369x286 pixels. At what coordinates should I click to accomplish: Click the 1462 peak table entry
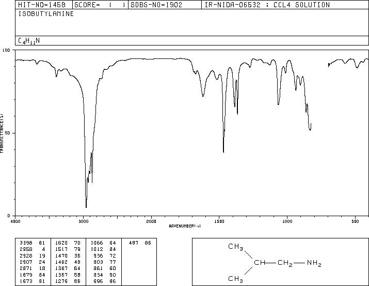pos(68,262)
